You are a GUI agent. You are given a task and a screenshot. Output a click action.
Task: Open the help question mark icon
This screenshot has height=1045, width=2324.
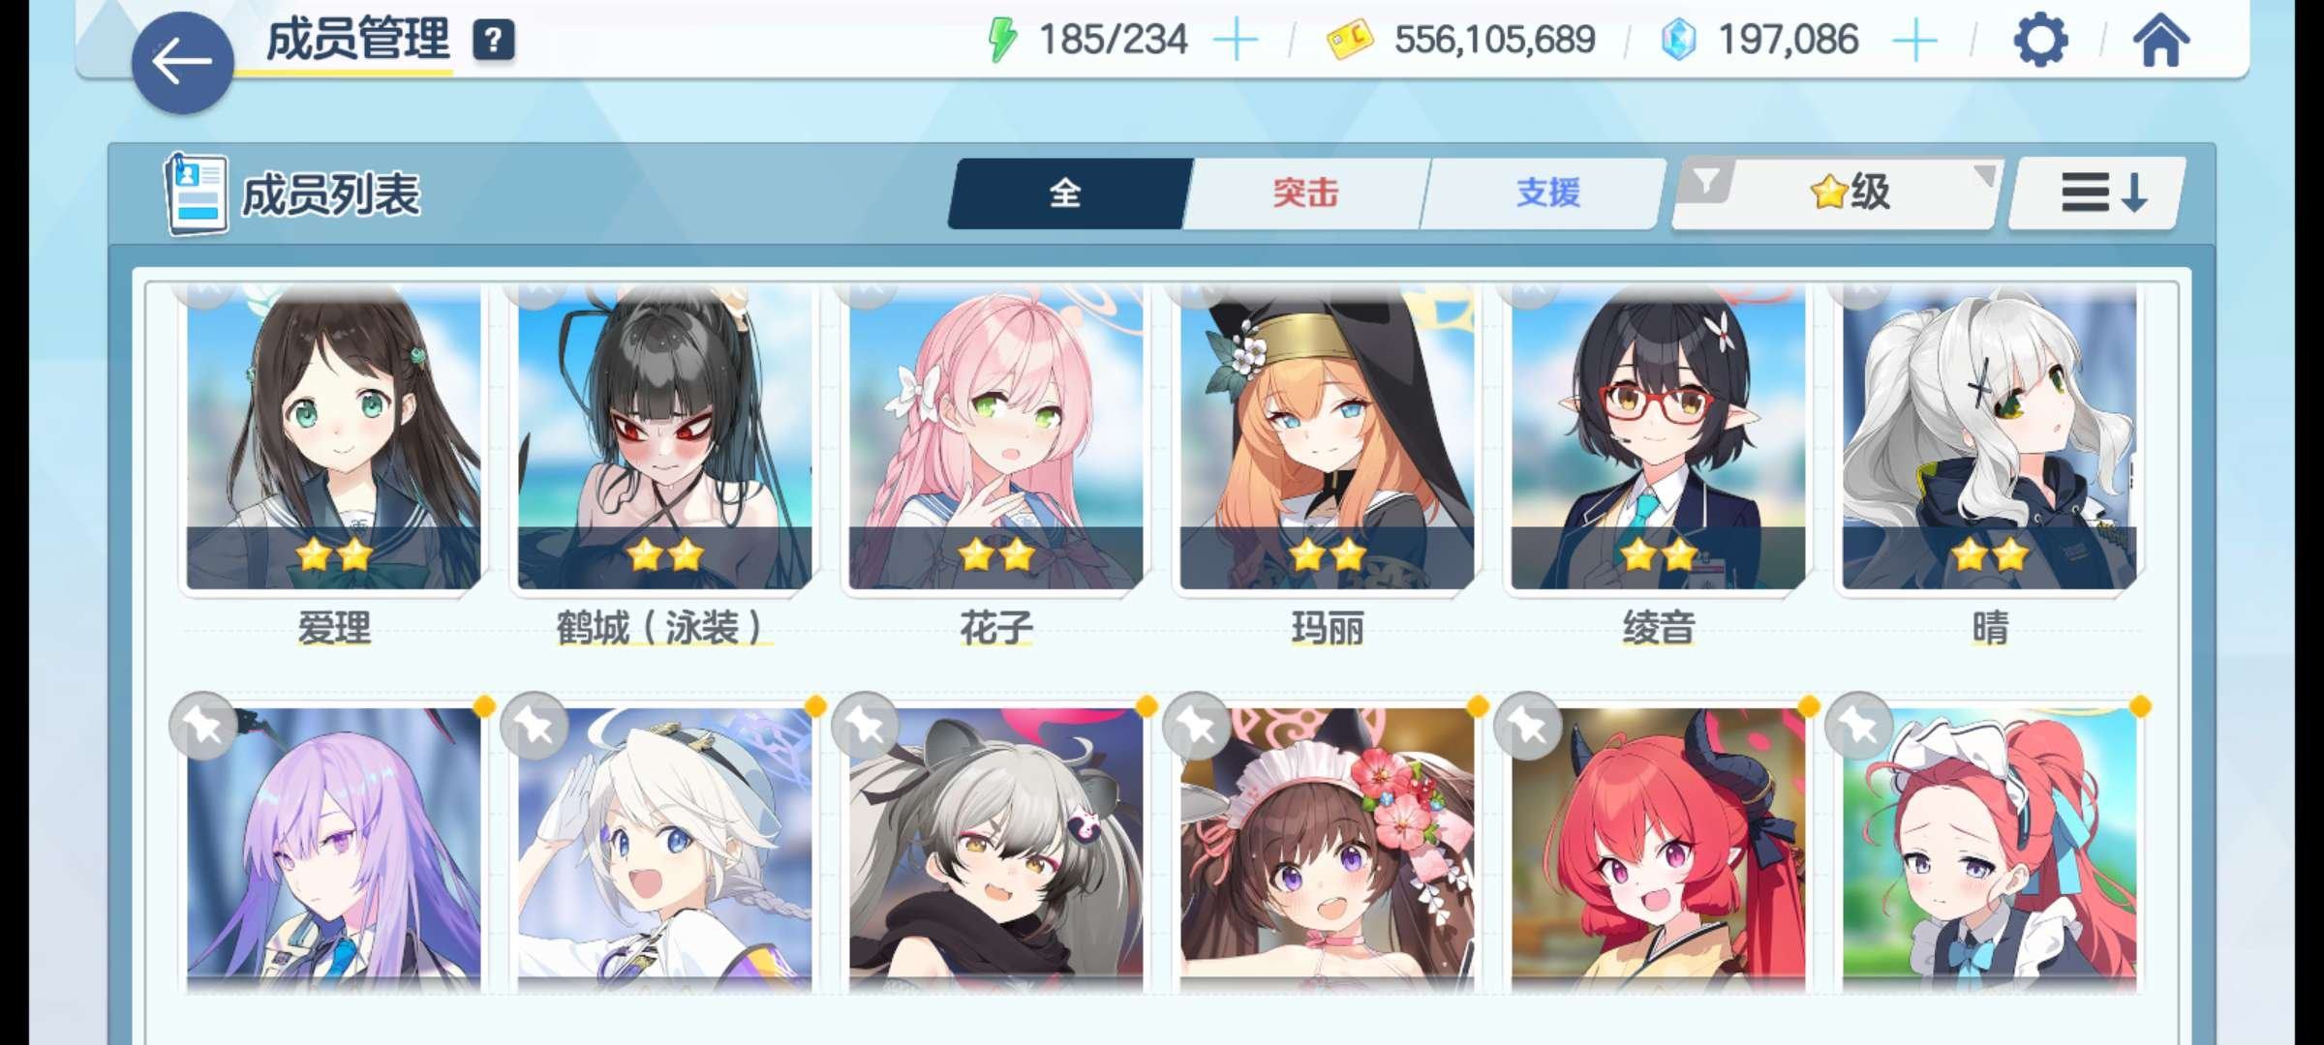coord(493,41)
